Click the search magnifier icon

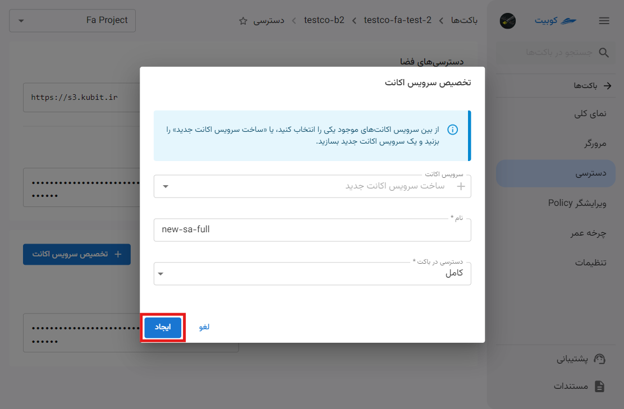[x=604, y=53]
